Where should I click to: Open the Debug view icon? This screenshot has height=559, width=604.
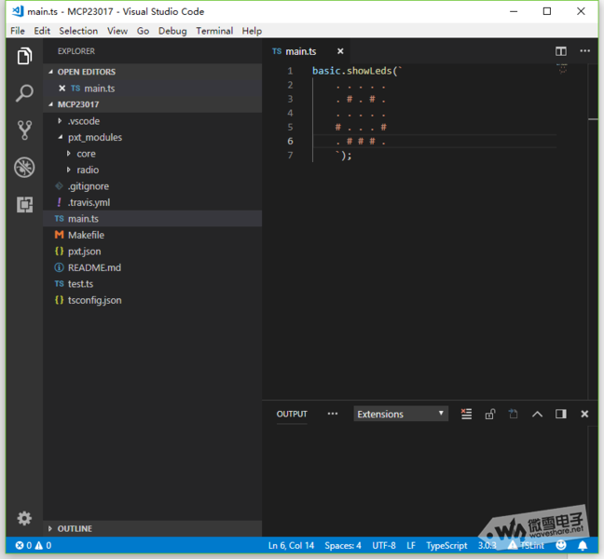point(24,168)
